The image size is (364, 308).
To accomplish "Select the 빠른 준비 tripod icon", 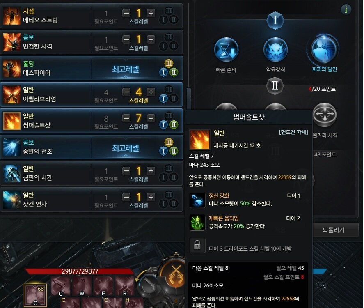I will pyautogui.click(x=226, y=50).
